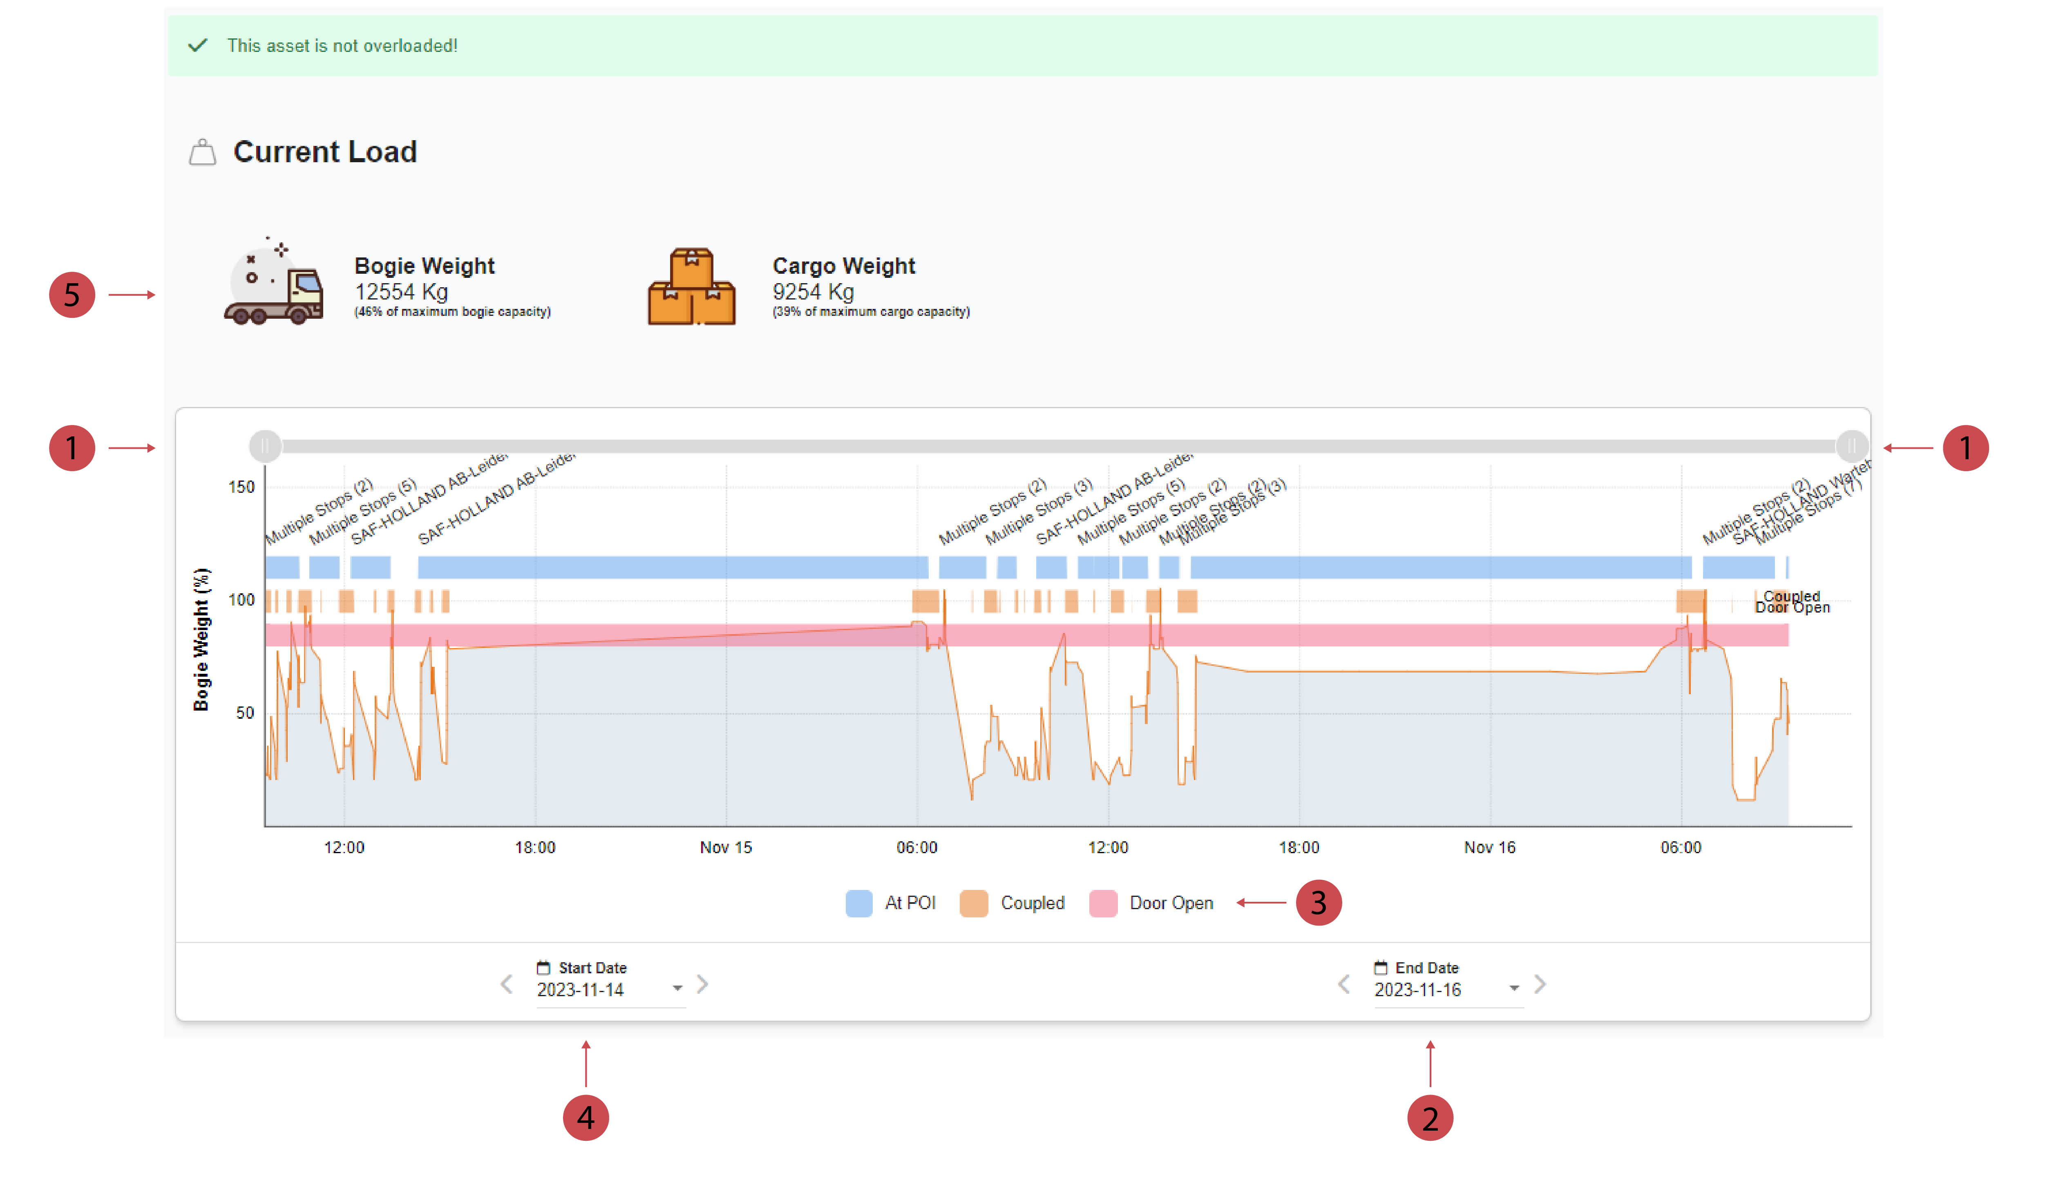2045x1187 pixels.
Task: Advance Start Date with right chevron
Action: (703, 984)
